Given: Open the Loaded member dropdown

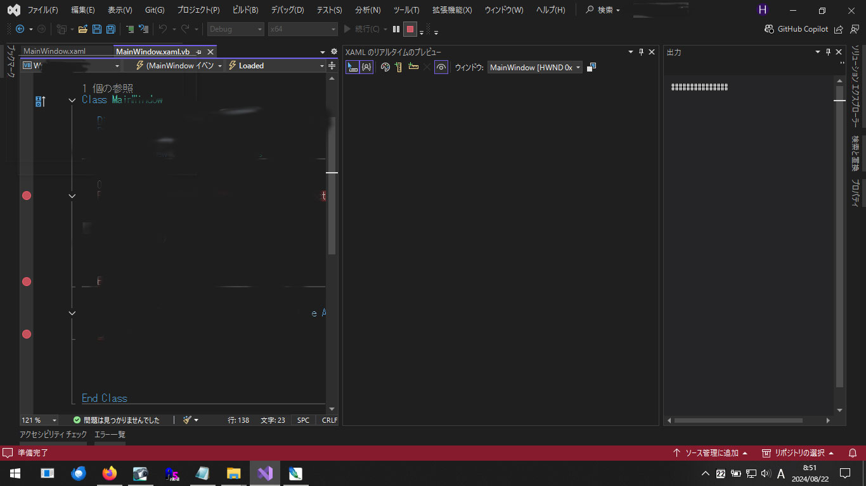Looking at the screenshot, I should (x=276, y=66).
